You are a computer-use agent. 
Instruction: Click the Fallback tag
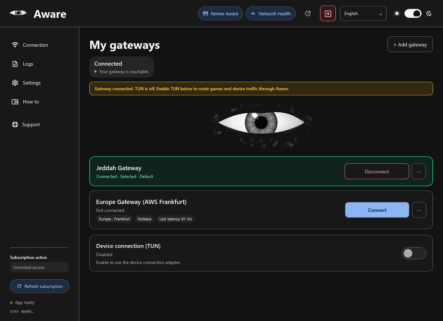click(x=144, y=219)
